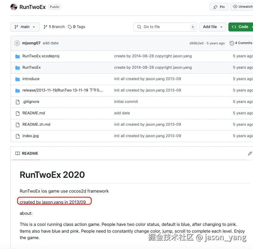The image size is (253, 249).
Task: Open the 0 Tags link
Action: tap(77, 27)
